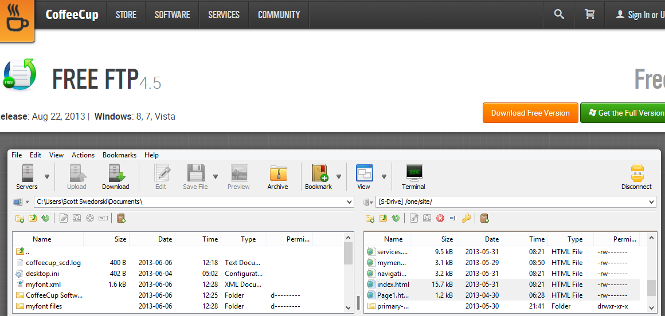Open the local path combo box dropdown
This screenshot has height=316, width=665.
350,202
